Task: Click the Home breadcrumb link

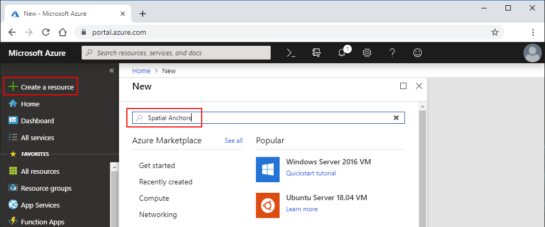Action: (x=141, y=71)
